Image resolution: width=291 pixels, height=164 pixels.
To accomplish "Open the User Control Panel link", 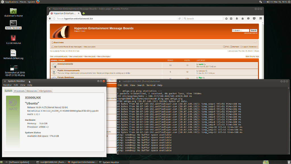I will click(68, 47).
